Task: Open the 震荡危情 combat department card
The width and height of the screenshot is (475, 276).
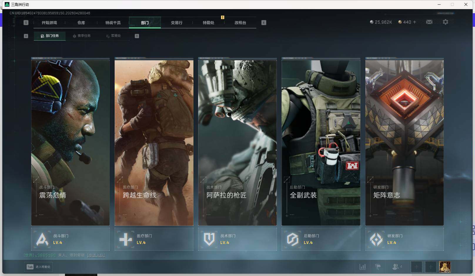Action: tap(70, 143)
